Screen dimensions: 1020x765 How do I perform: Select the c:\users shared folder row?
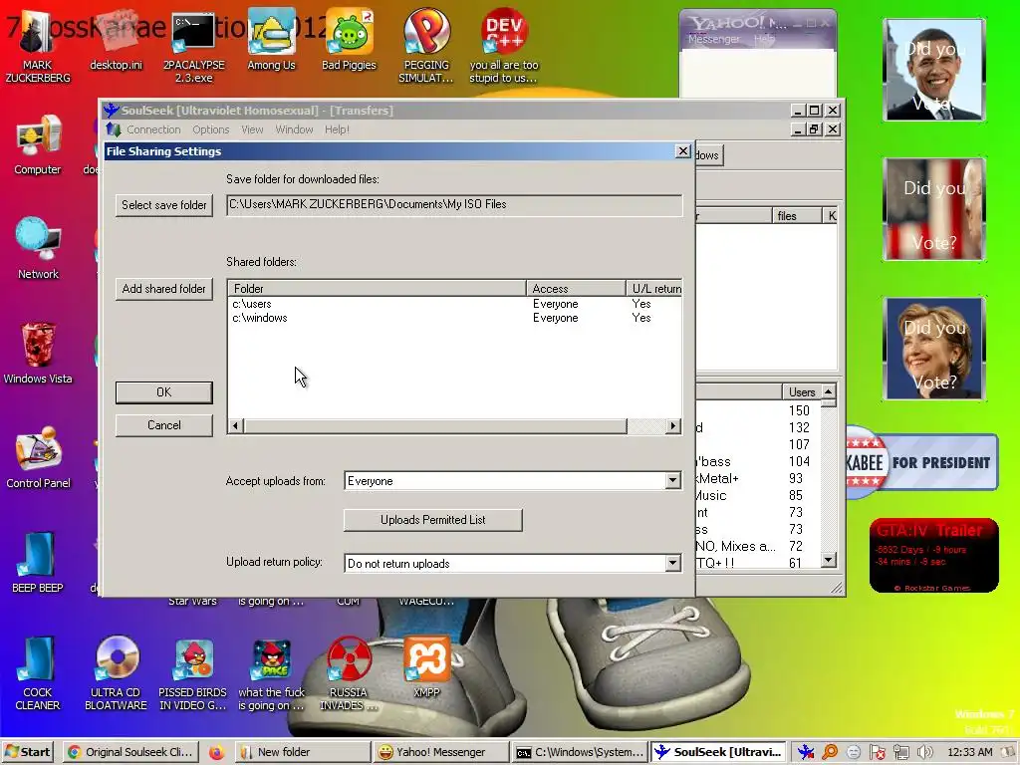coord(454,304)
